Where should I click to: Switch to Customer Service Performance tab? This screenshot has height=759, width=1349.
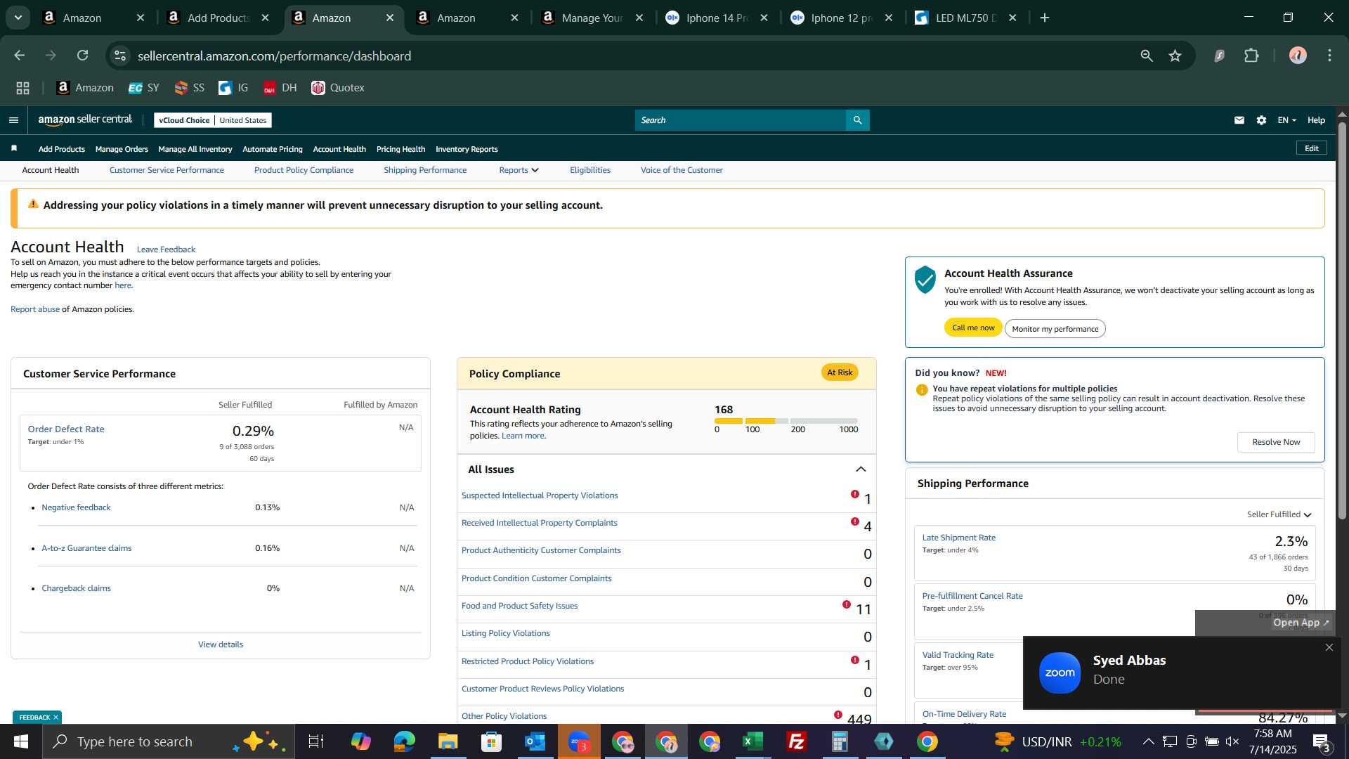167,170
